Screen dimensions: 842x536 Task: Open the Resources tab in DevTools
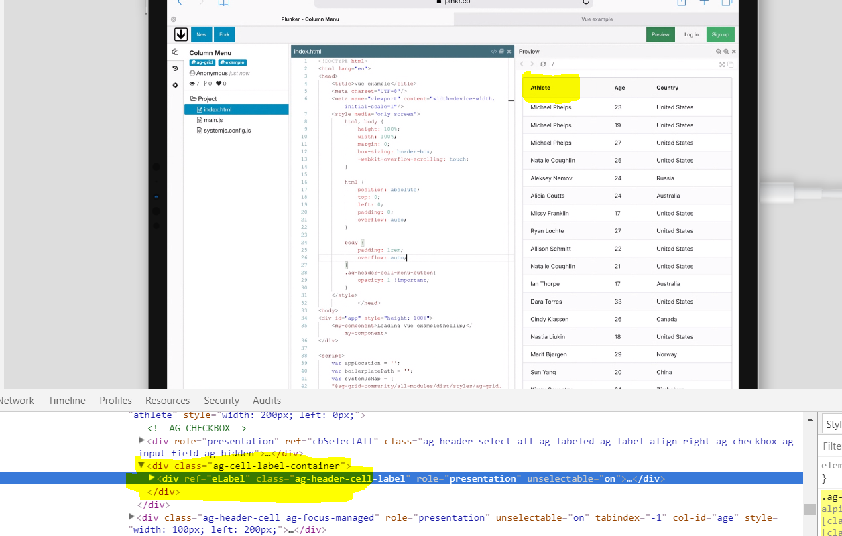click(168, 401)
